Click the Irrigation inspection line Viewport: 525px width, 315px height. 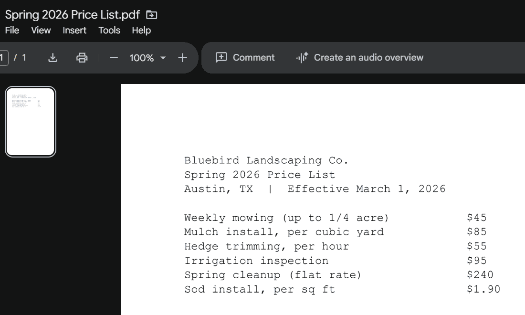coord(256,261)
